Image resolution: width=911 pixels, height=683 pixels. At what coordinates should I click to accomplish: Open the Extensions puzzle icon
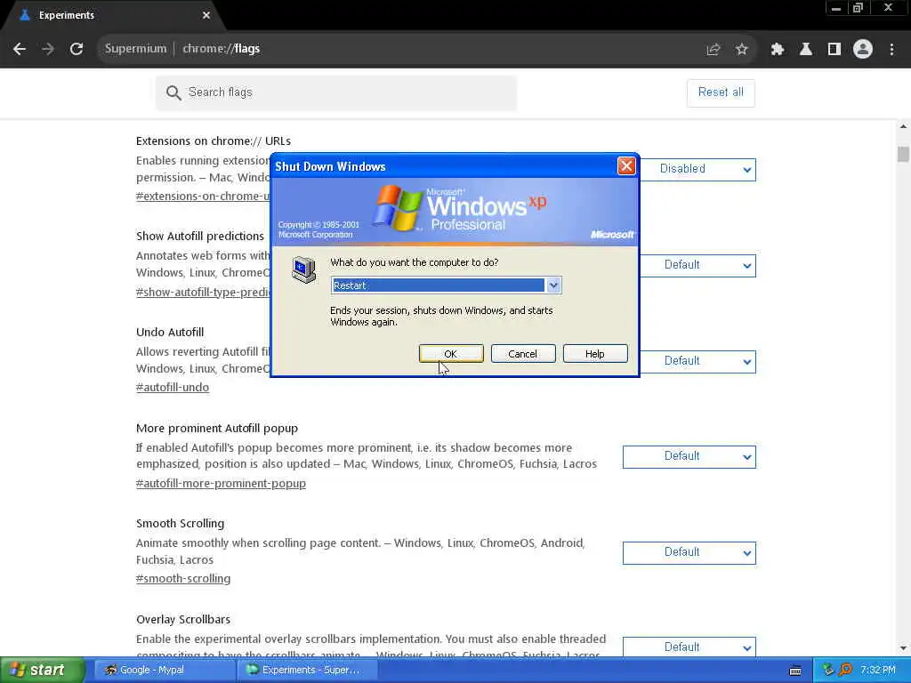pos(778,50)
